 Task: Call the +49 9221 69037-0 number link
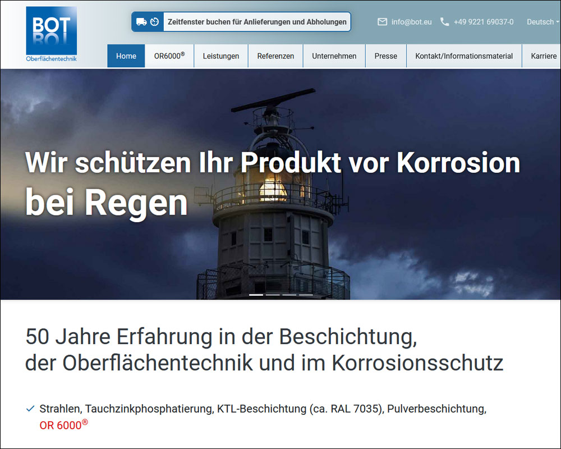click(484, 22)
